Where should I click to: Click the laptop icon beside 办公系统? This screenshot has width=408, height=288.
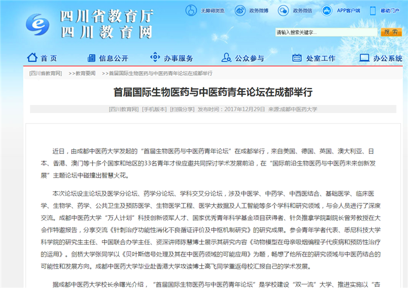pos(364,58)
